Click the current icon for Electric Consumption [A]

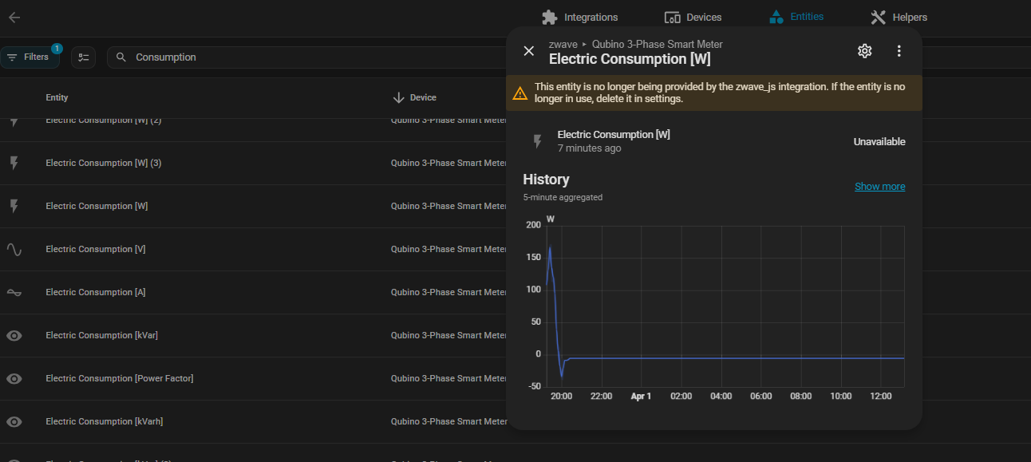[x=14, y=292]
